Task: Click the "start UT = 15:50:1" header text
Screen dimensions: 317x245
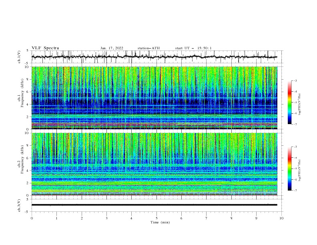Action: pyautogui.click(x=193, y=48)
